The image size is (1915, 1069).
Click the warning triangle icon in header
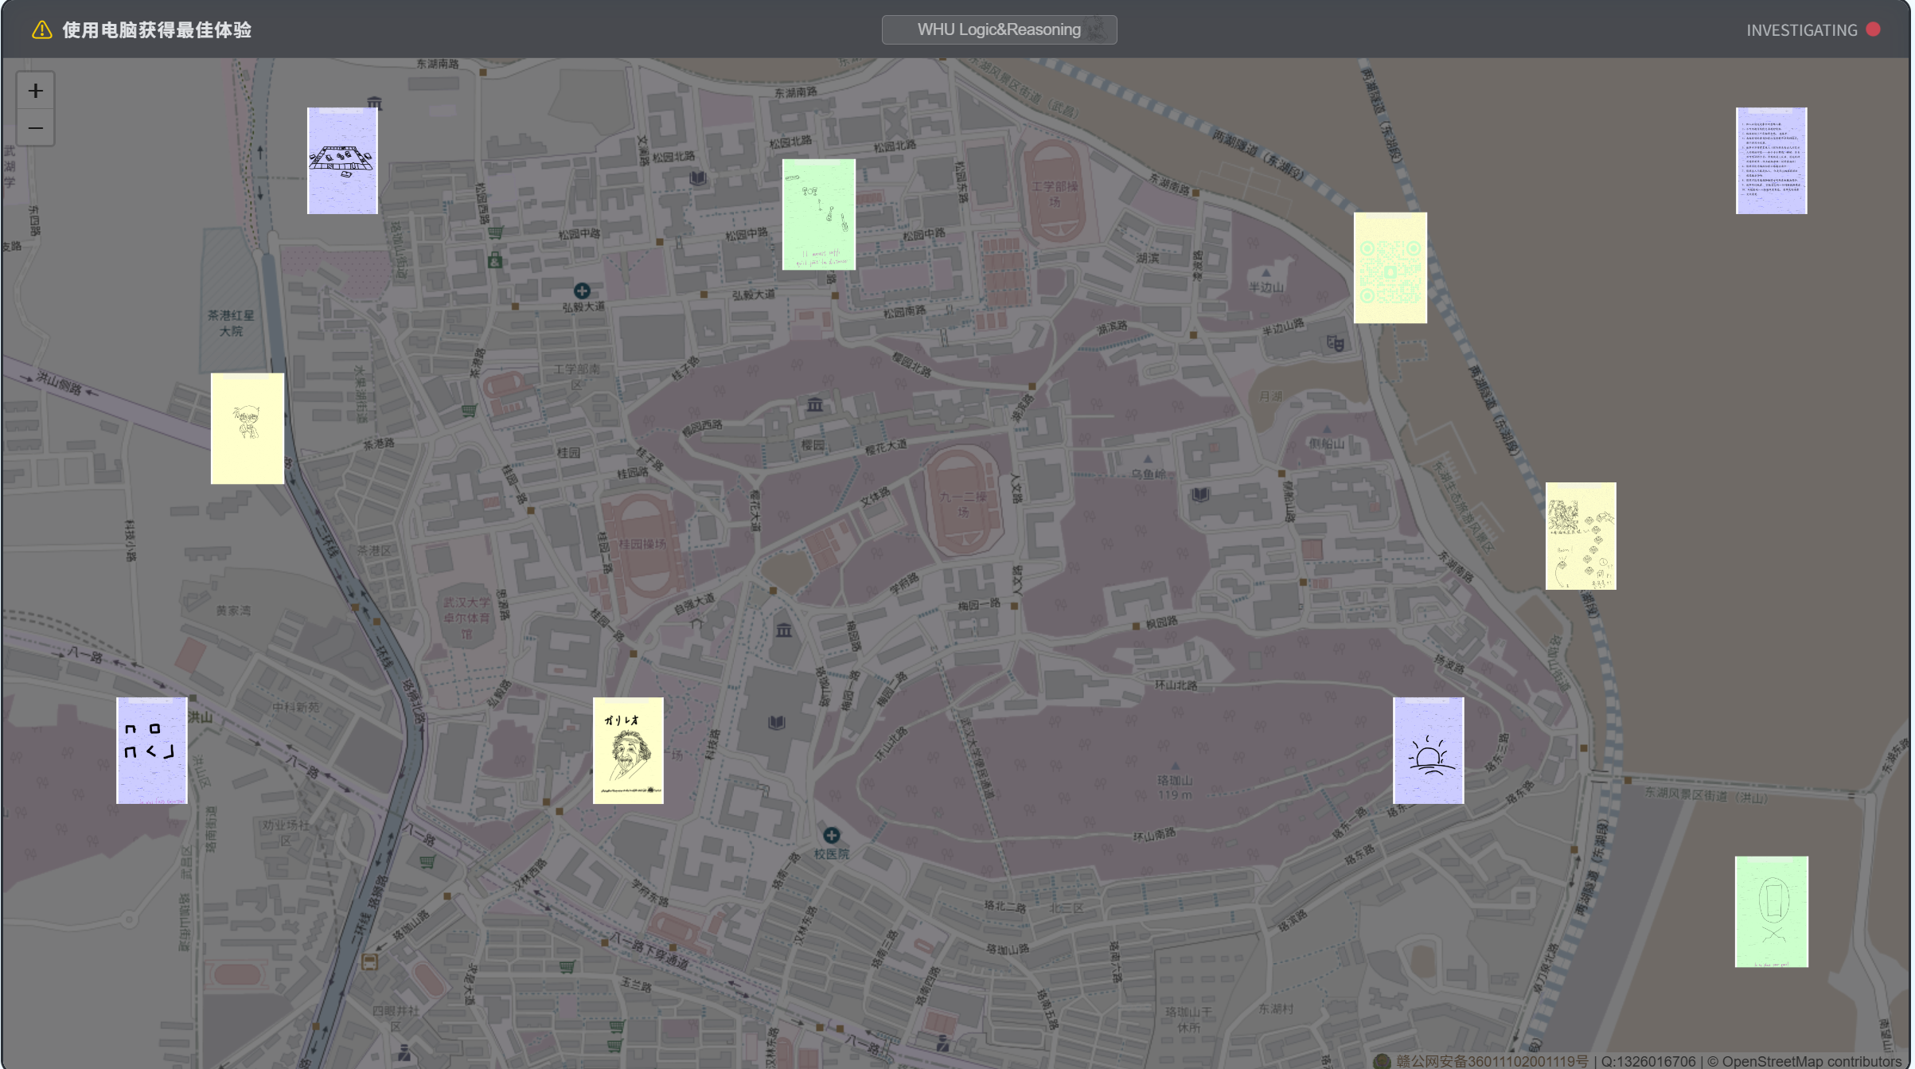[41, 30]
